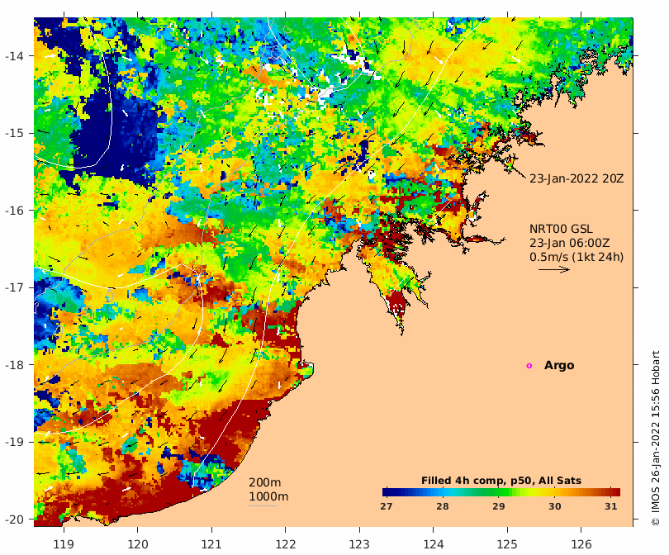Click the velocity scale reference arrow

coord(554,269)
